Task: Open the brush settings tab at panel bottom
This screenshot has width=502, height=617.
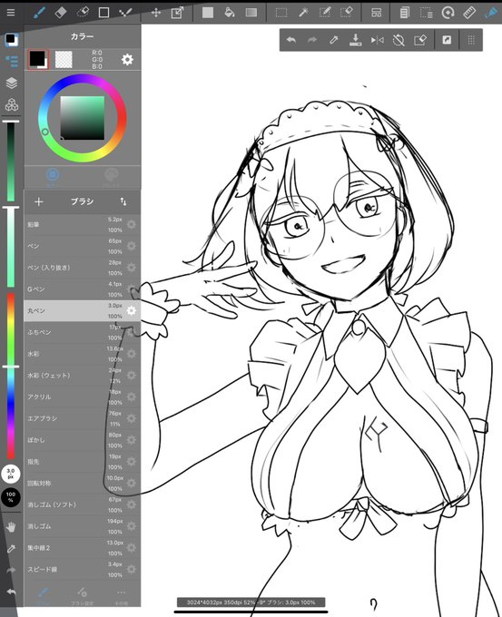Action: click(82, 595)
